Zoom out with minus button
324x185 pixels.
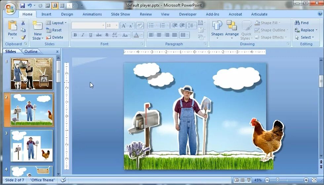(267, 180)
